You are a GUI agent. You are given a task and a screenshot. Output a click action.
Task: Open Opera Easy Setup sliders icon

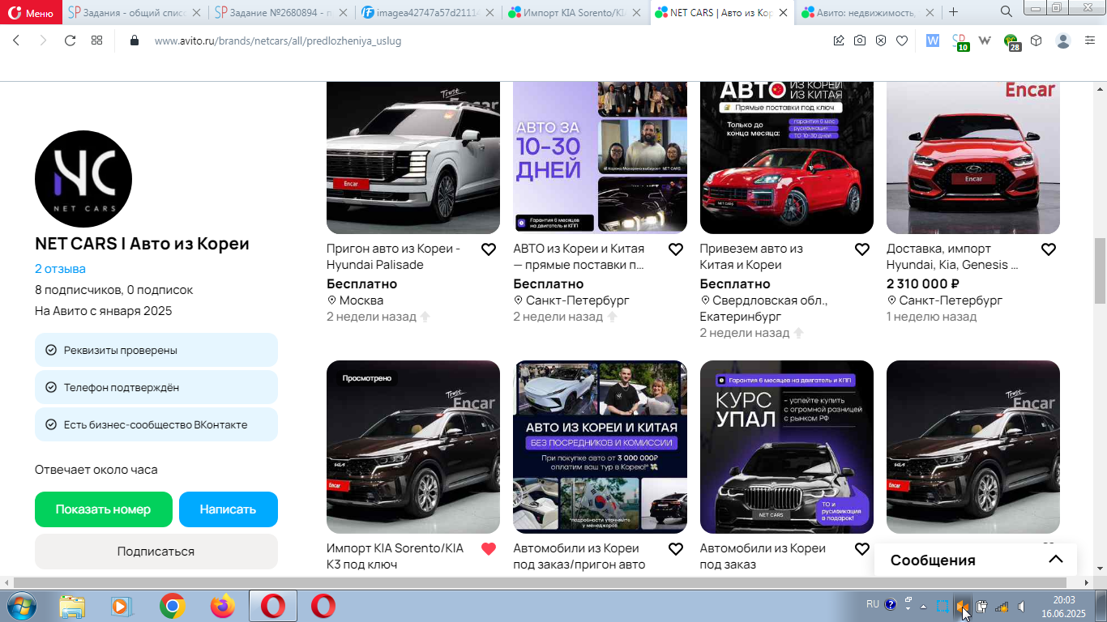1090,40
